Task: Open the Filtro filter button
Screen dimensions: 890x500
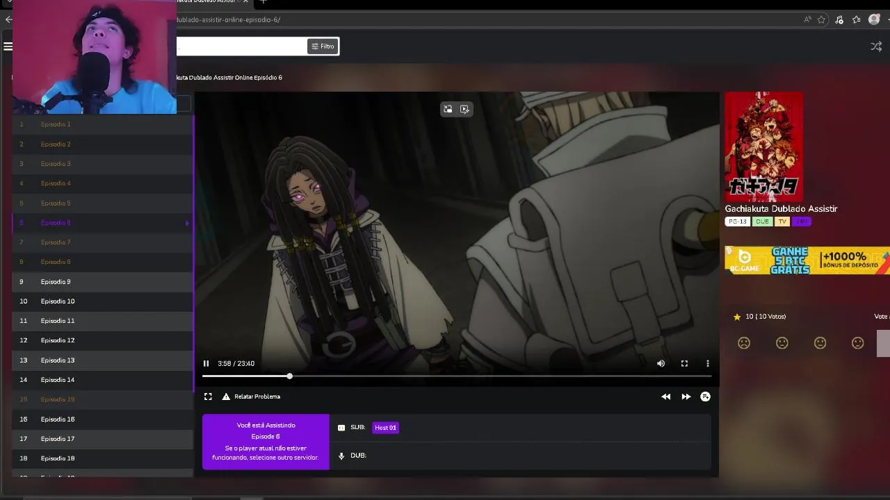Action: 323,47
